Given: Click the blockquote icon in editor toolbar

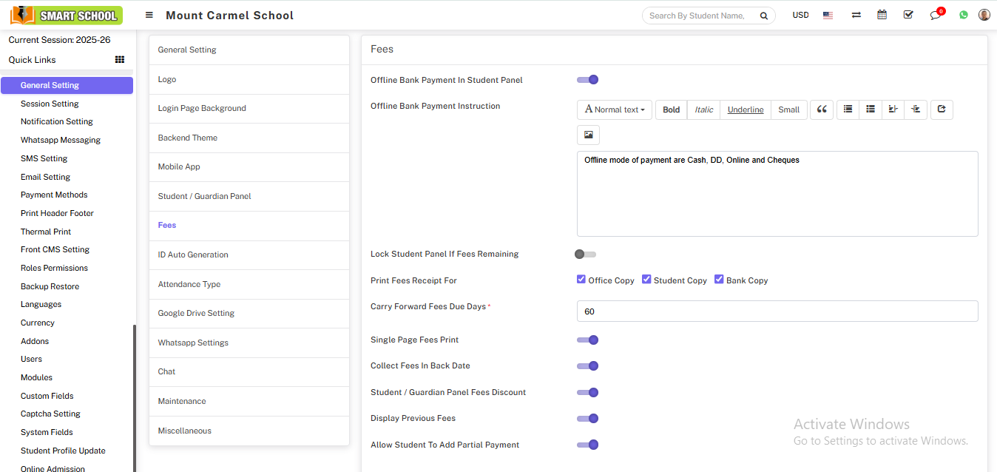Looking at the screenshot, I should pyautogui.click(x=822, y=109).
